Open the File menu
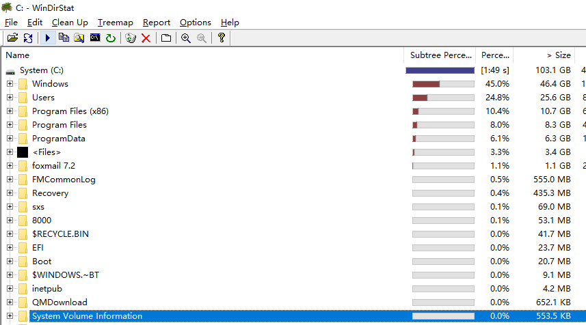 pyautogui.click(x=11, y=23)
